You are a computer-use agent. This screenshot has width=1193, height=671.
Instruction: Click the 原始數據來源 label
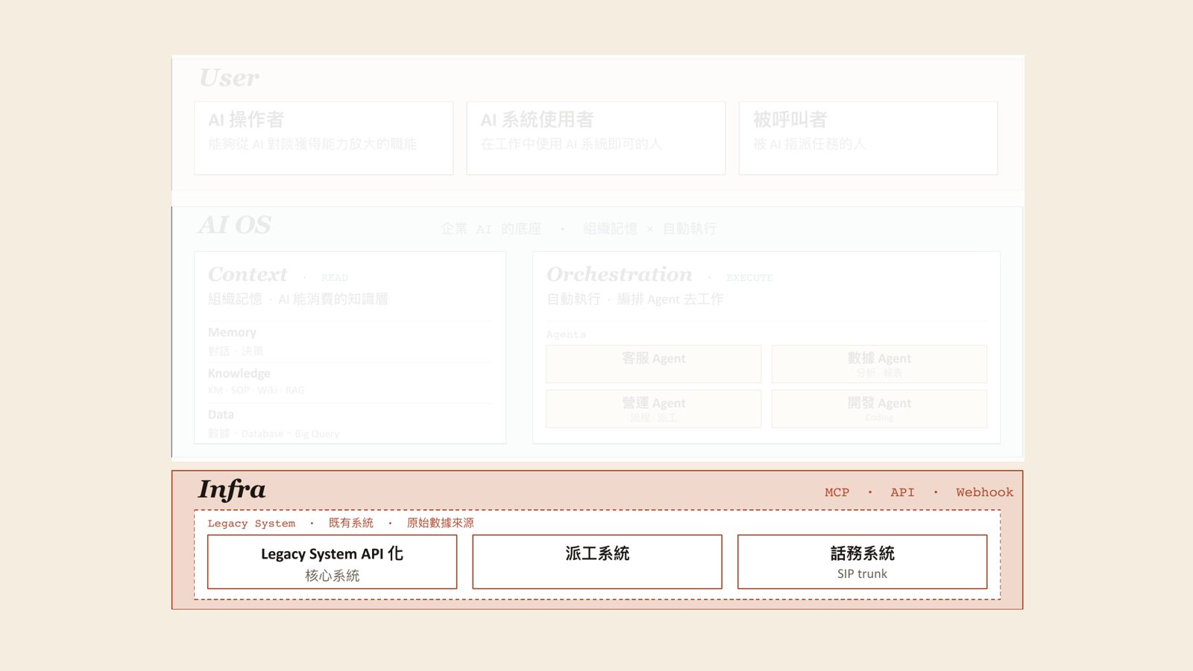coord(440,523)
